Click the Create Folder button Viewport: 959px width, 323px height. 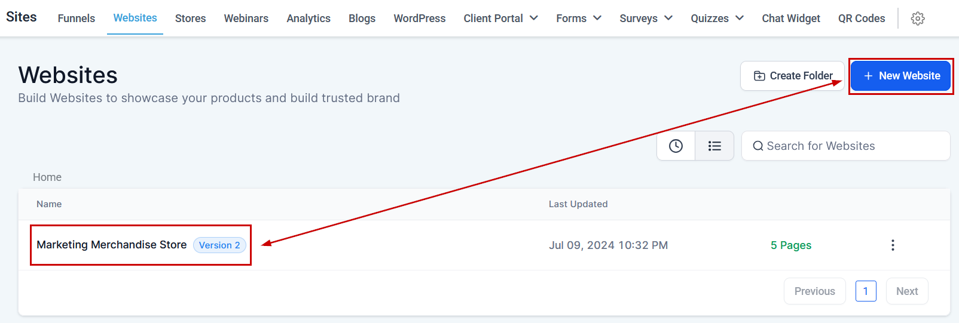pos(792,76)
